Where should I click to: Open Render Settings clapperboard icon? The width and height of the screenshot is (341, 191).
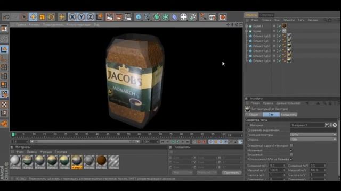click(x=128, y=17)
